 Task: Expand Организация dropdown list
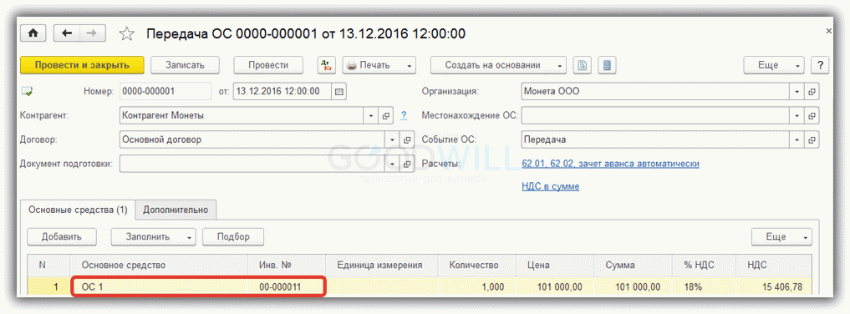coord(797,92)
